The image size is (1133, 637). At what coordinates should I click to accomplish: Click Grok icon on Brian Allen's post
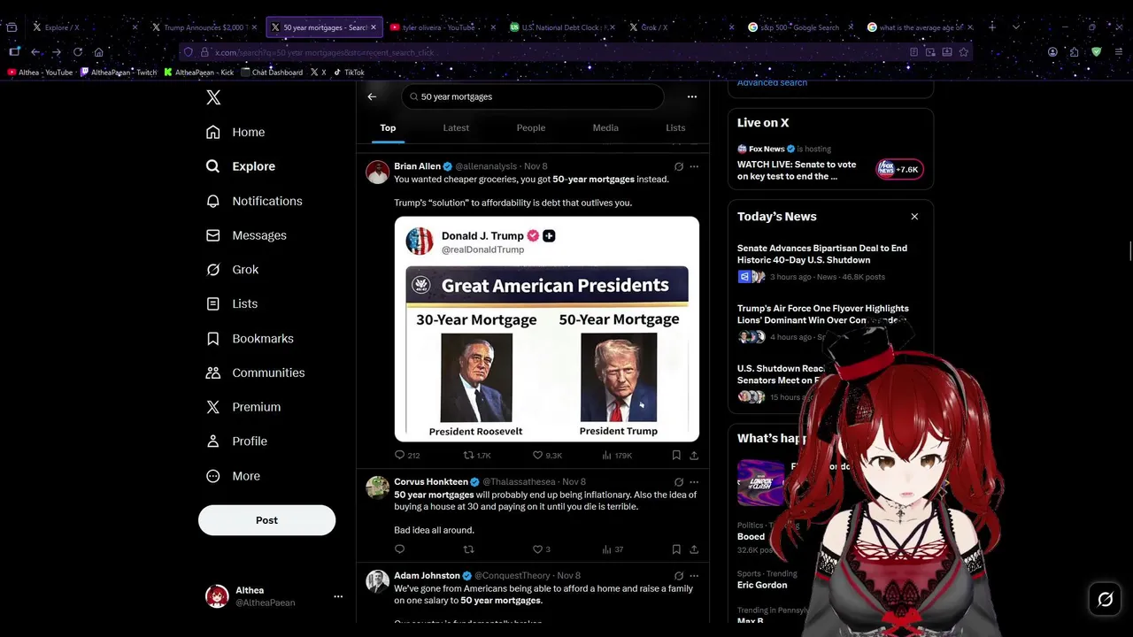point(679,166)
